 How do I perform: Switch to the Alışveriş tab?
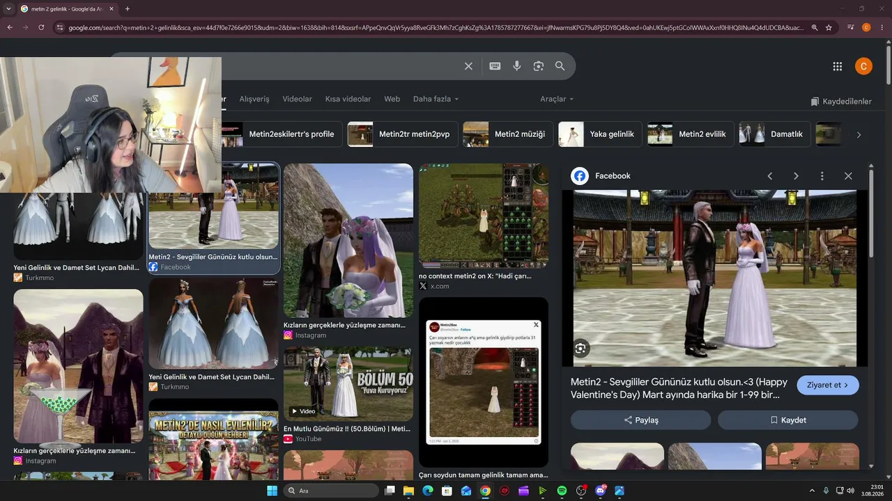click(x=254, y=99)
